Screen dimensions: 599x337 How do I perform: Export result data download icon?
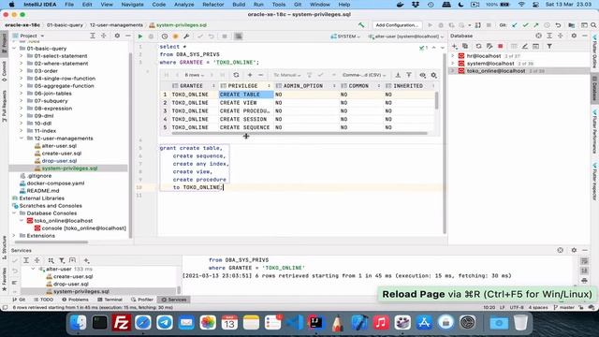[x=398, y=75]
